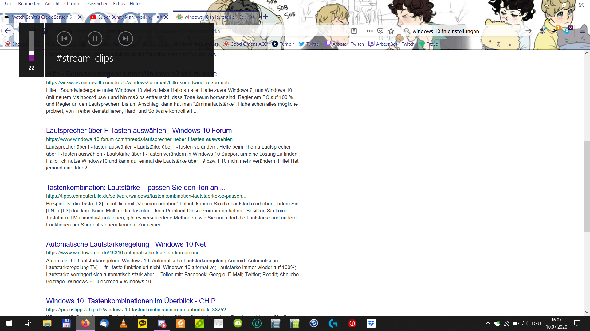Viewport: 590px width, 331px height.
Task: Mute the Super Bunny Man tab audio
Action: pos(159,17)
